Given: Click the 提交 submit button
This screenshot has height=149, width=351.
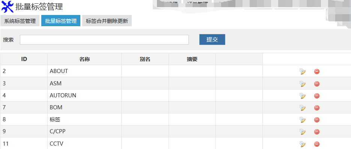Looking at the screenshot, I should point(212,40).
